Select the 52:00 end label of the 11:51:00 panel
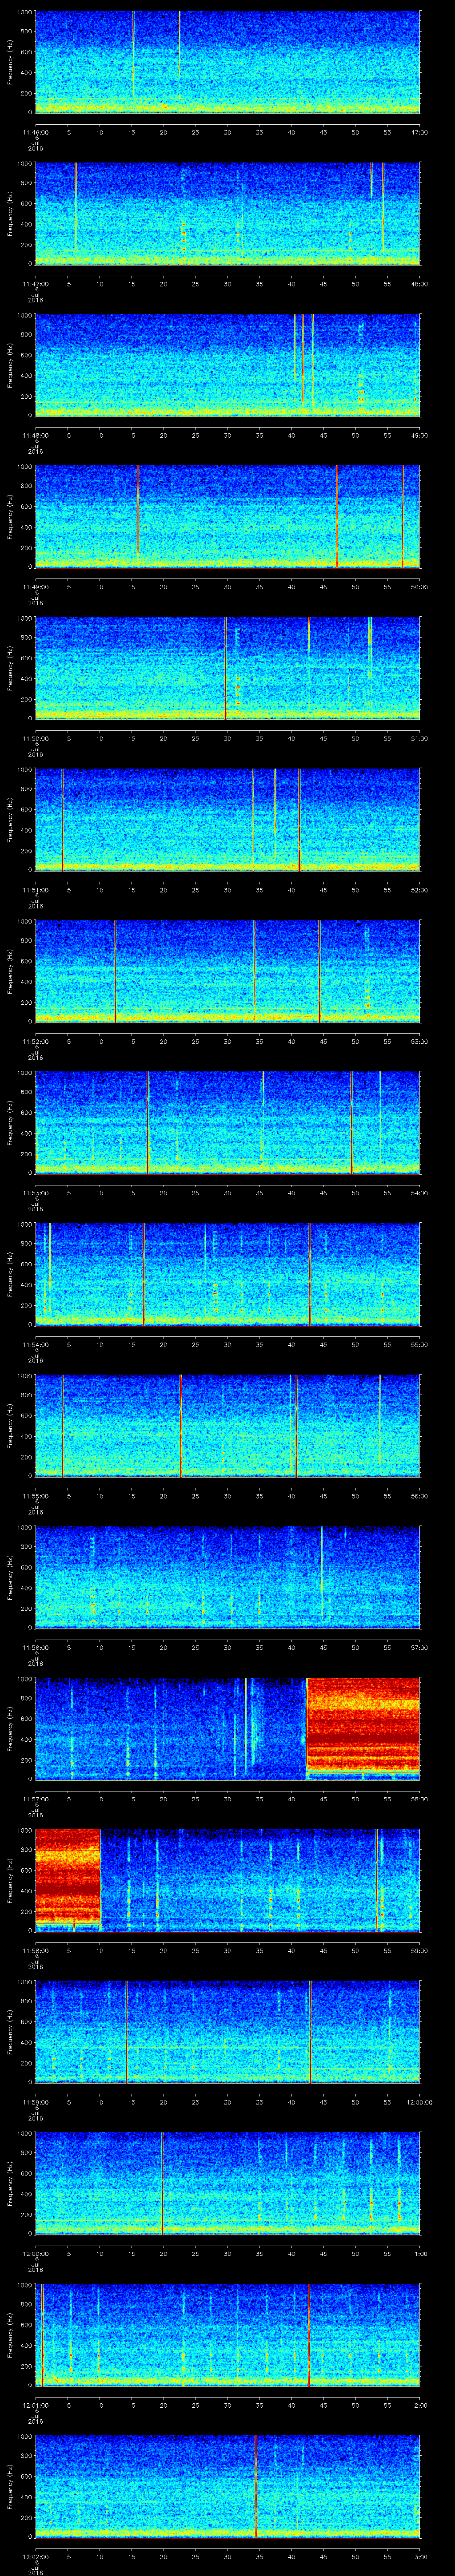455x2576 pixels. click(x=420, y=890)
